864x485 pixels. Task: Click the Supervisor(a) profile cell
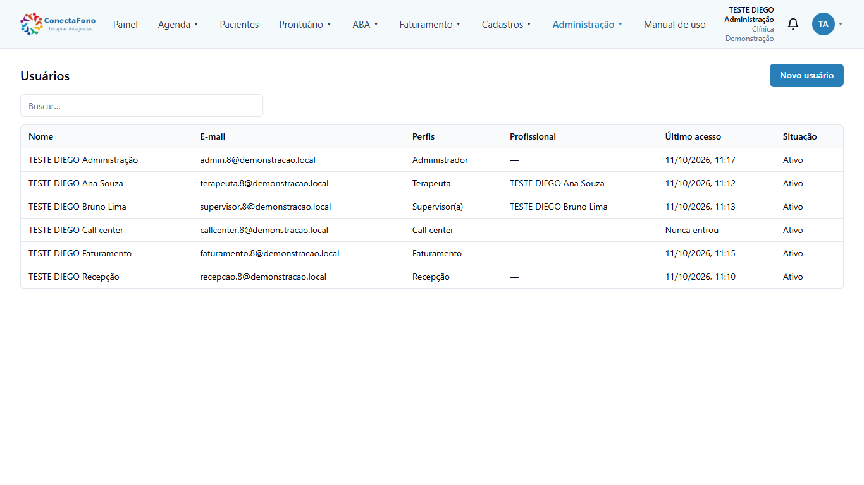click(438, 207)
